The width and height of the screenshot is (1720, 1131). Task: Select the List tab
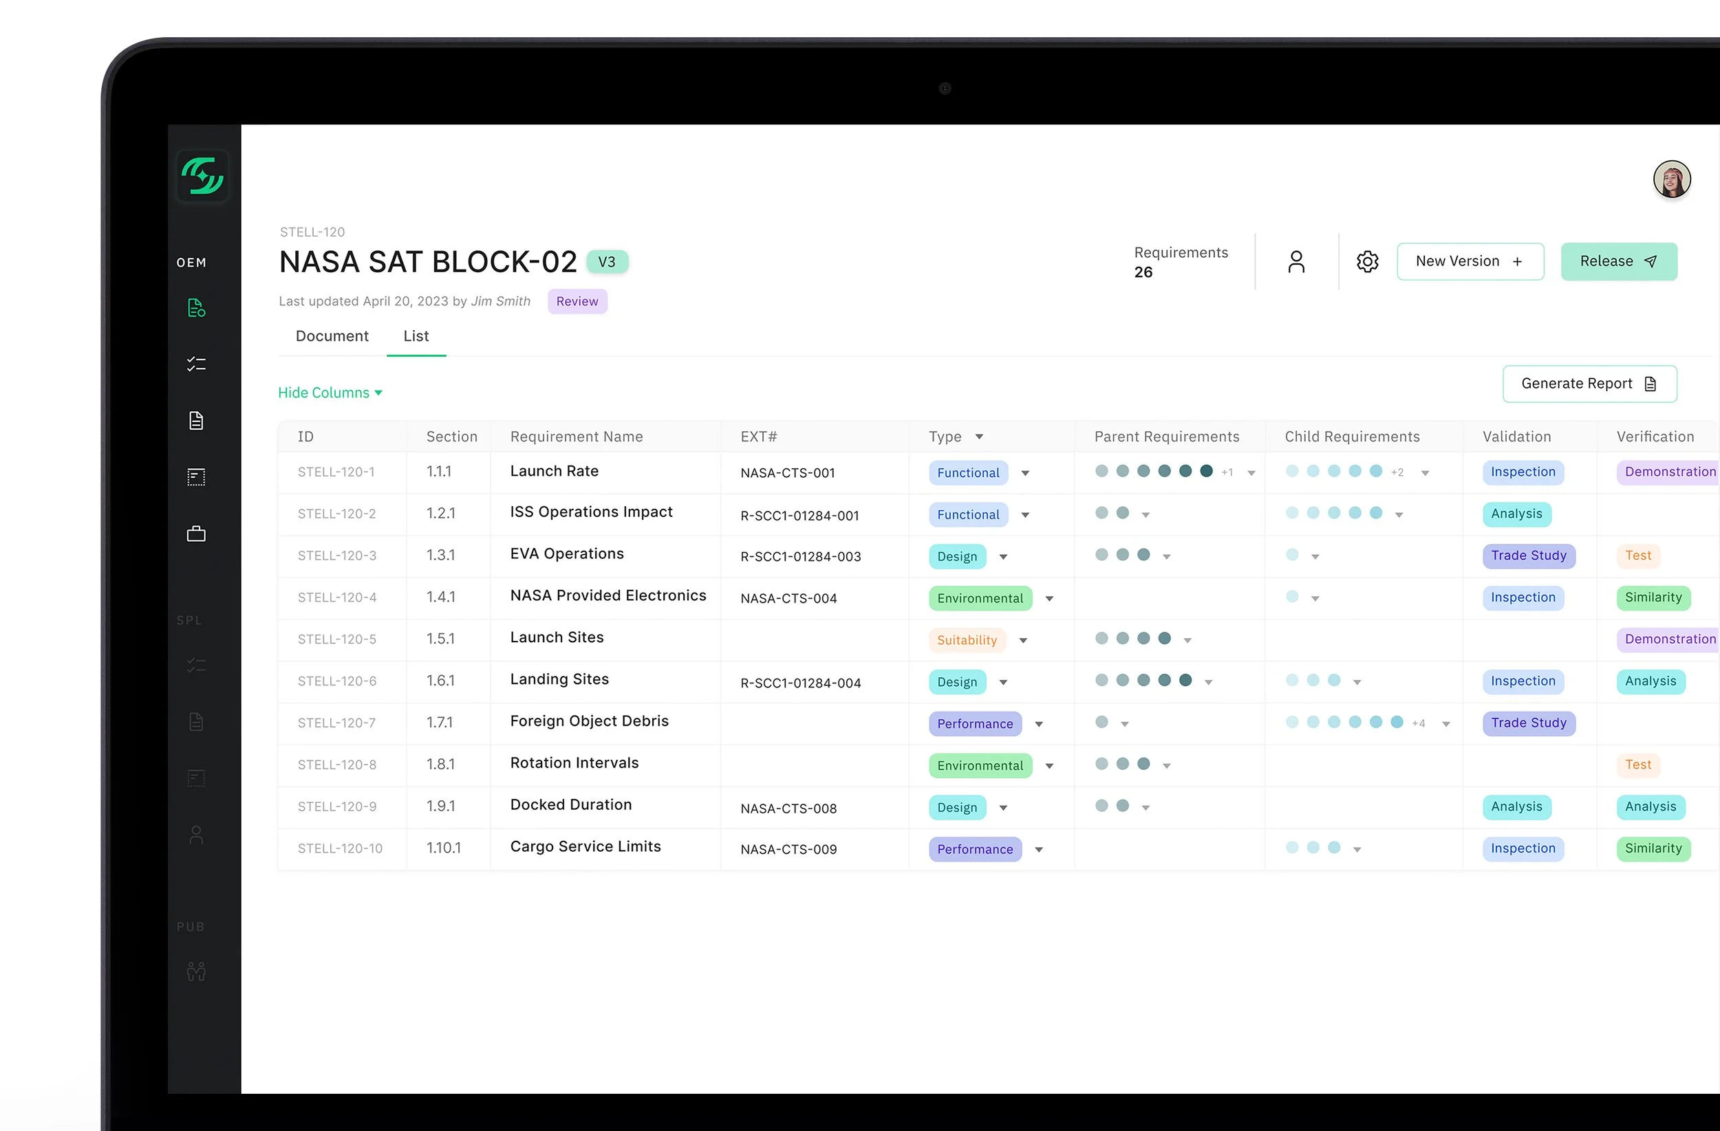click(x=416, y=337)
